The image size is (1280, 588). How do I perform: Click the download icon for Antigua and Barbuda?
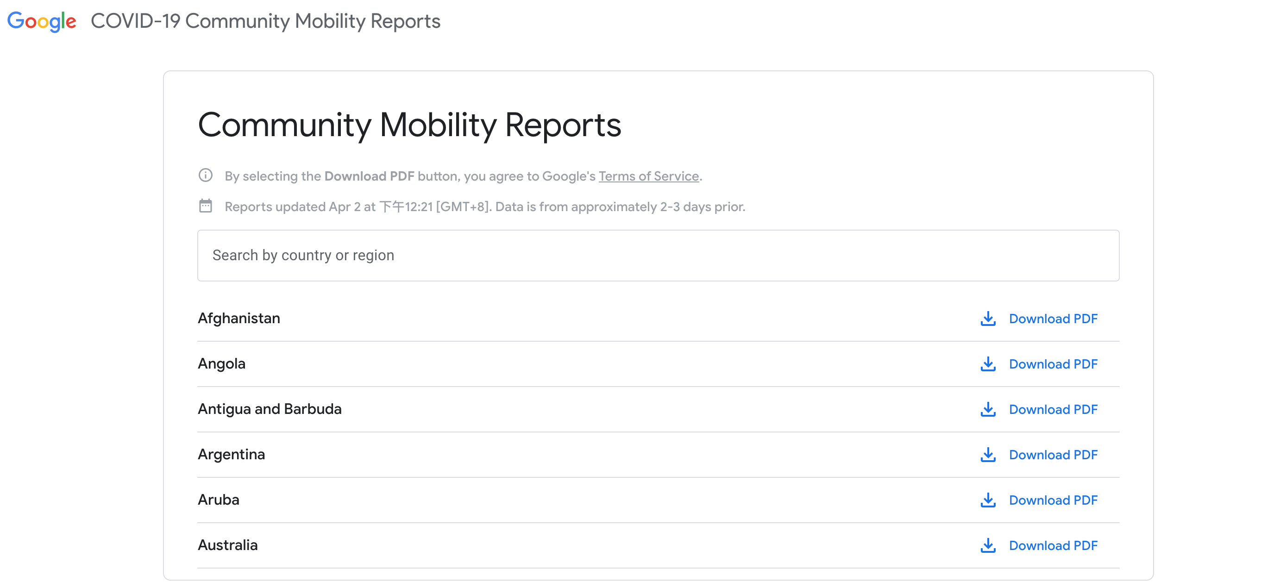(988, 410)
